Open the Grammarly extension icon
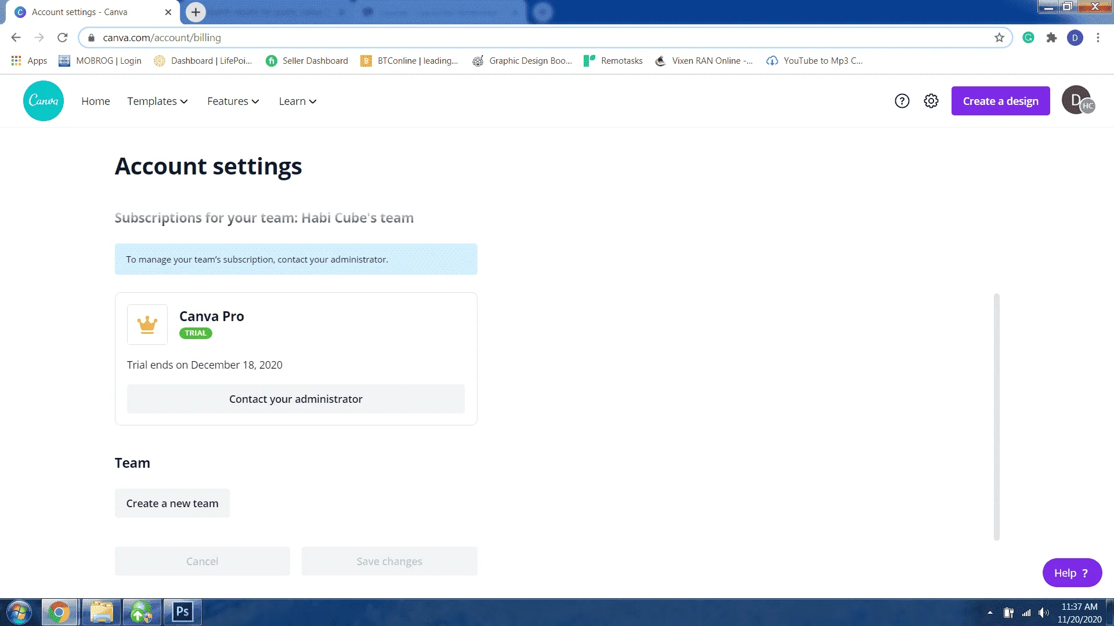The width and height of the screenshot is (1114, 626). [x=1028, y=38]
